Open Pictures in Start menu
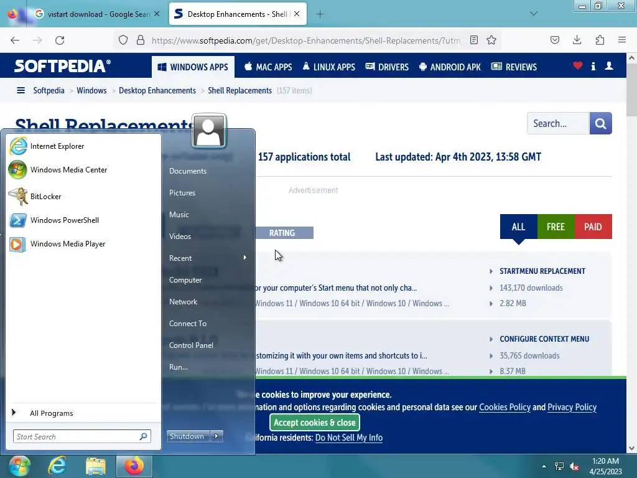The width and height of the screenshot is (637, 478). [182, 193]
